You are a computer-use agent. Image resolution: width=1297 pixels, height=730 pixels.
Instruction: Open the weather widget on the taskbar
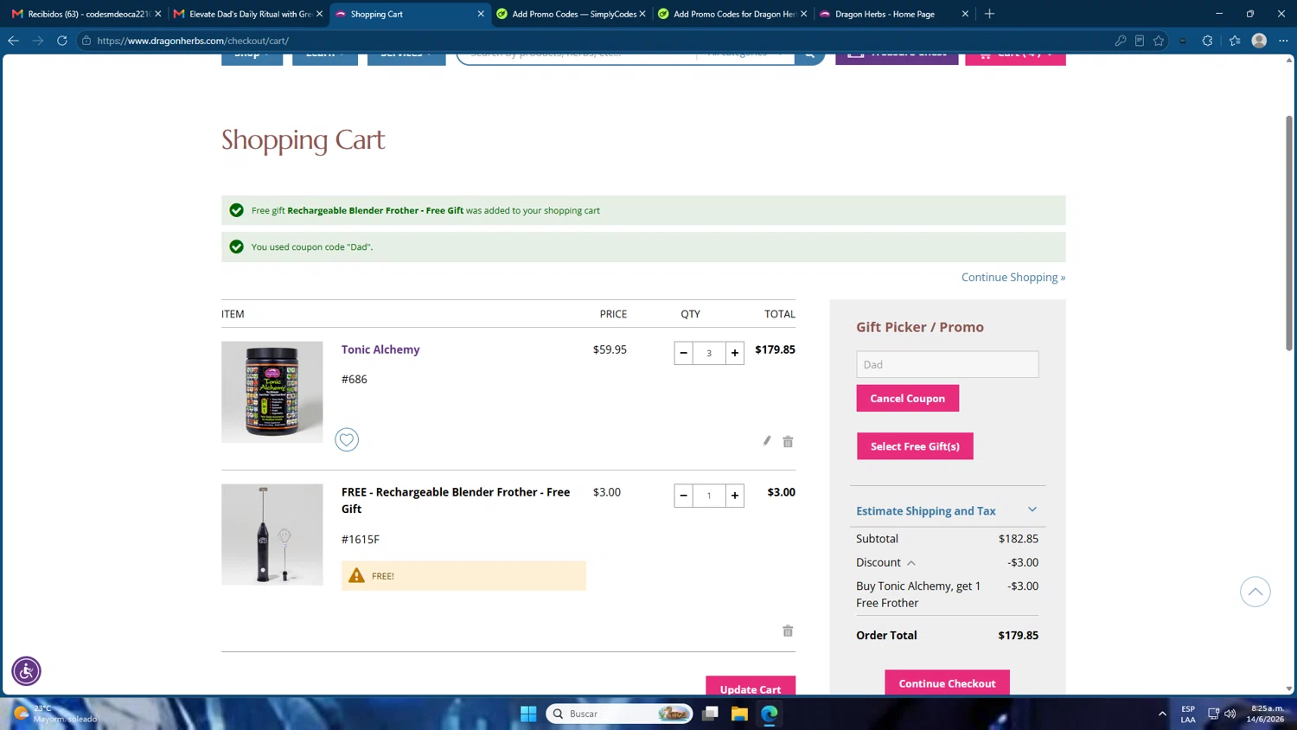[x=54, y=714]
